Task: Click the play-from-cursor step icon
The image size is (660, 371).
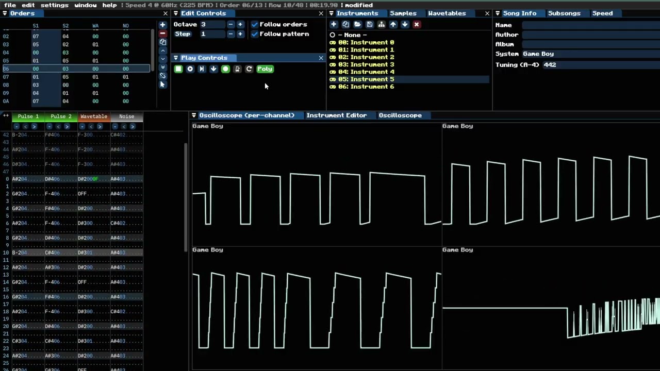Action: click(202, 69)
